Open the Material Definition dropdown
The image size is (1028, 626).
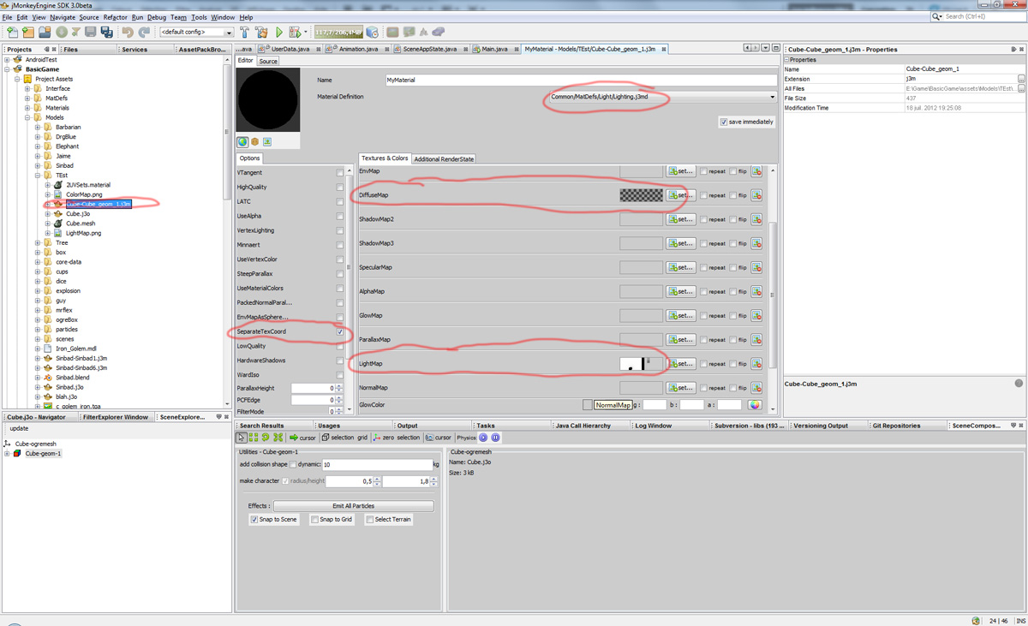pyautogui.click(x=772, y=97)
